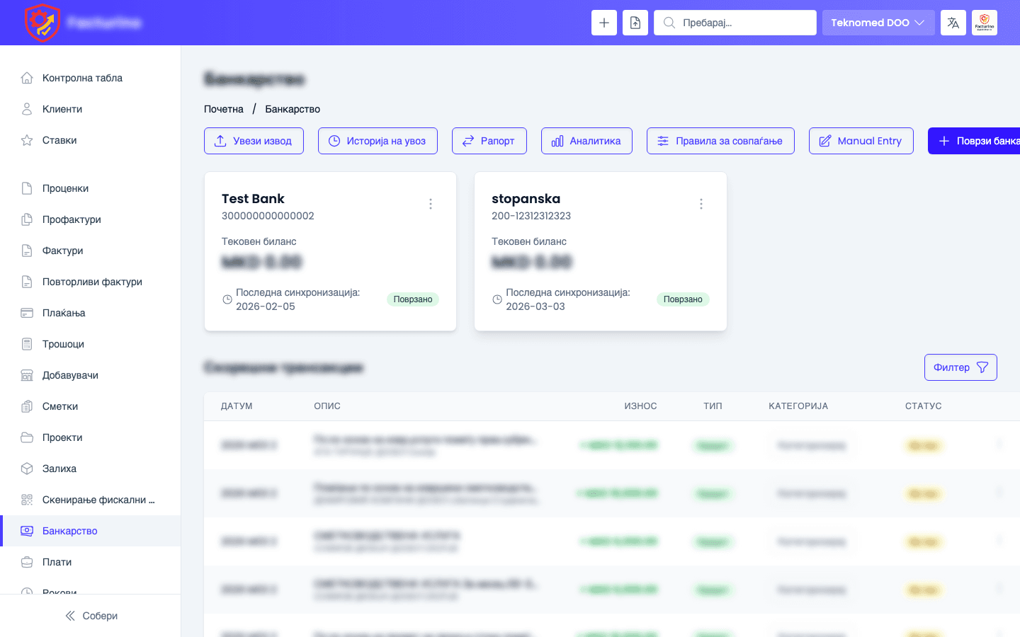Open Аналитика chart view
This screenshot has height=637, width=1020.
pyautogui.click(x=586, y=141)
